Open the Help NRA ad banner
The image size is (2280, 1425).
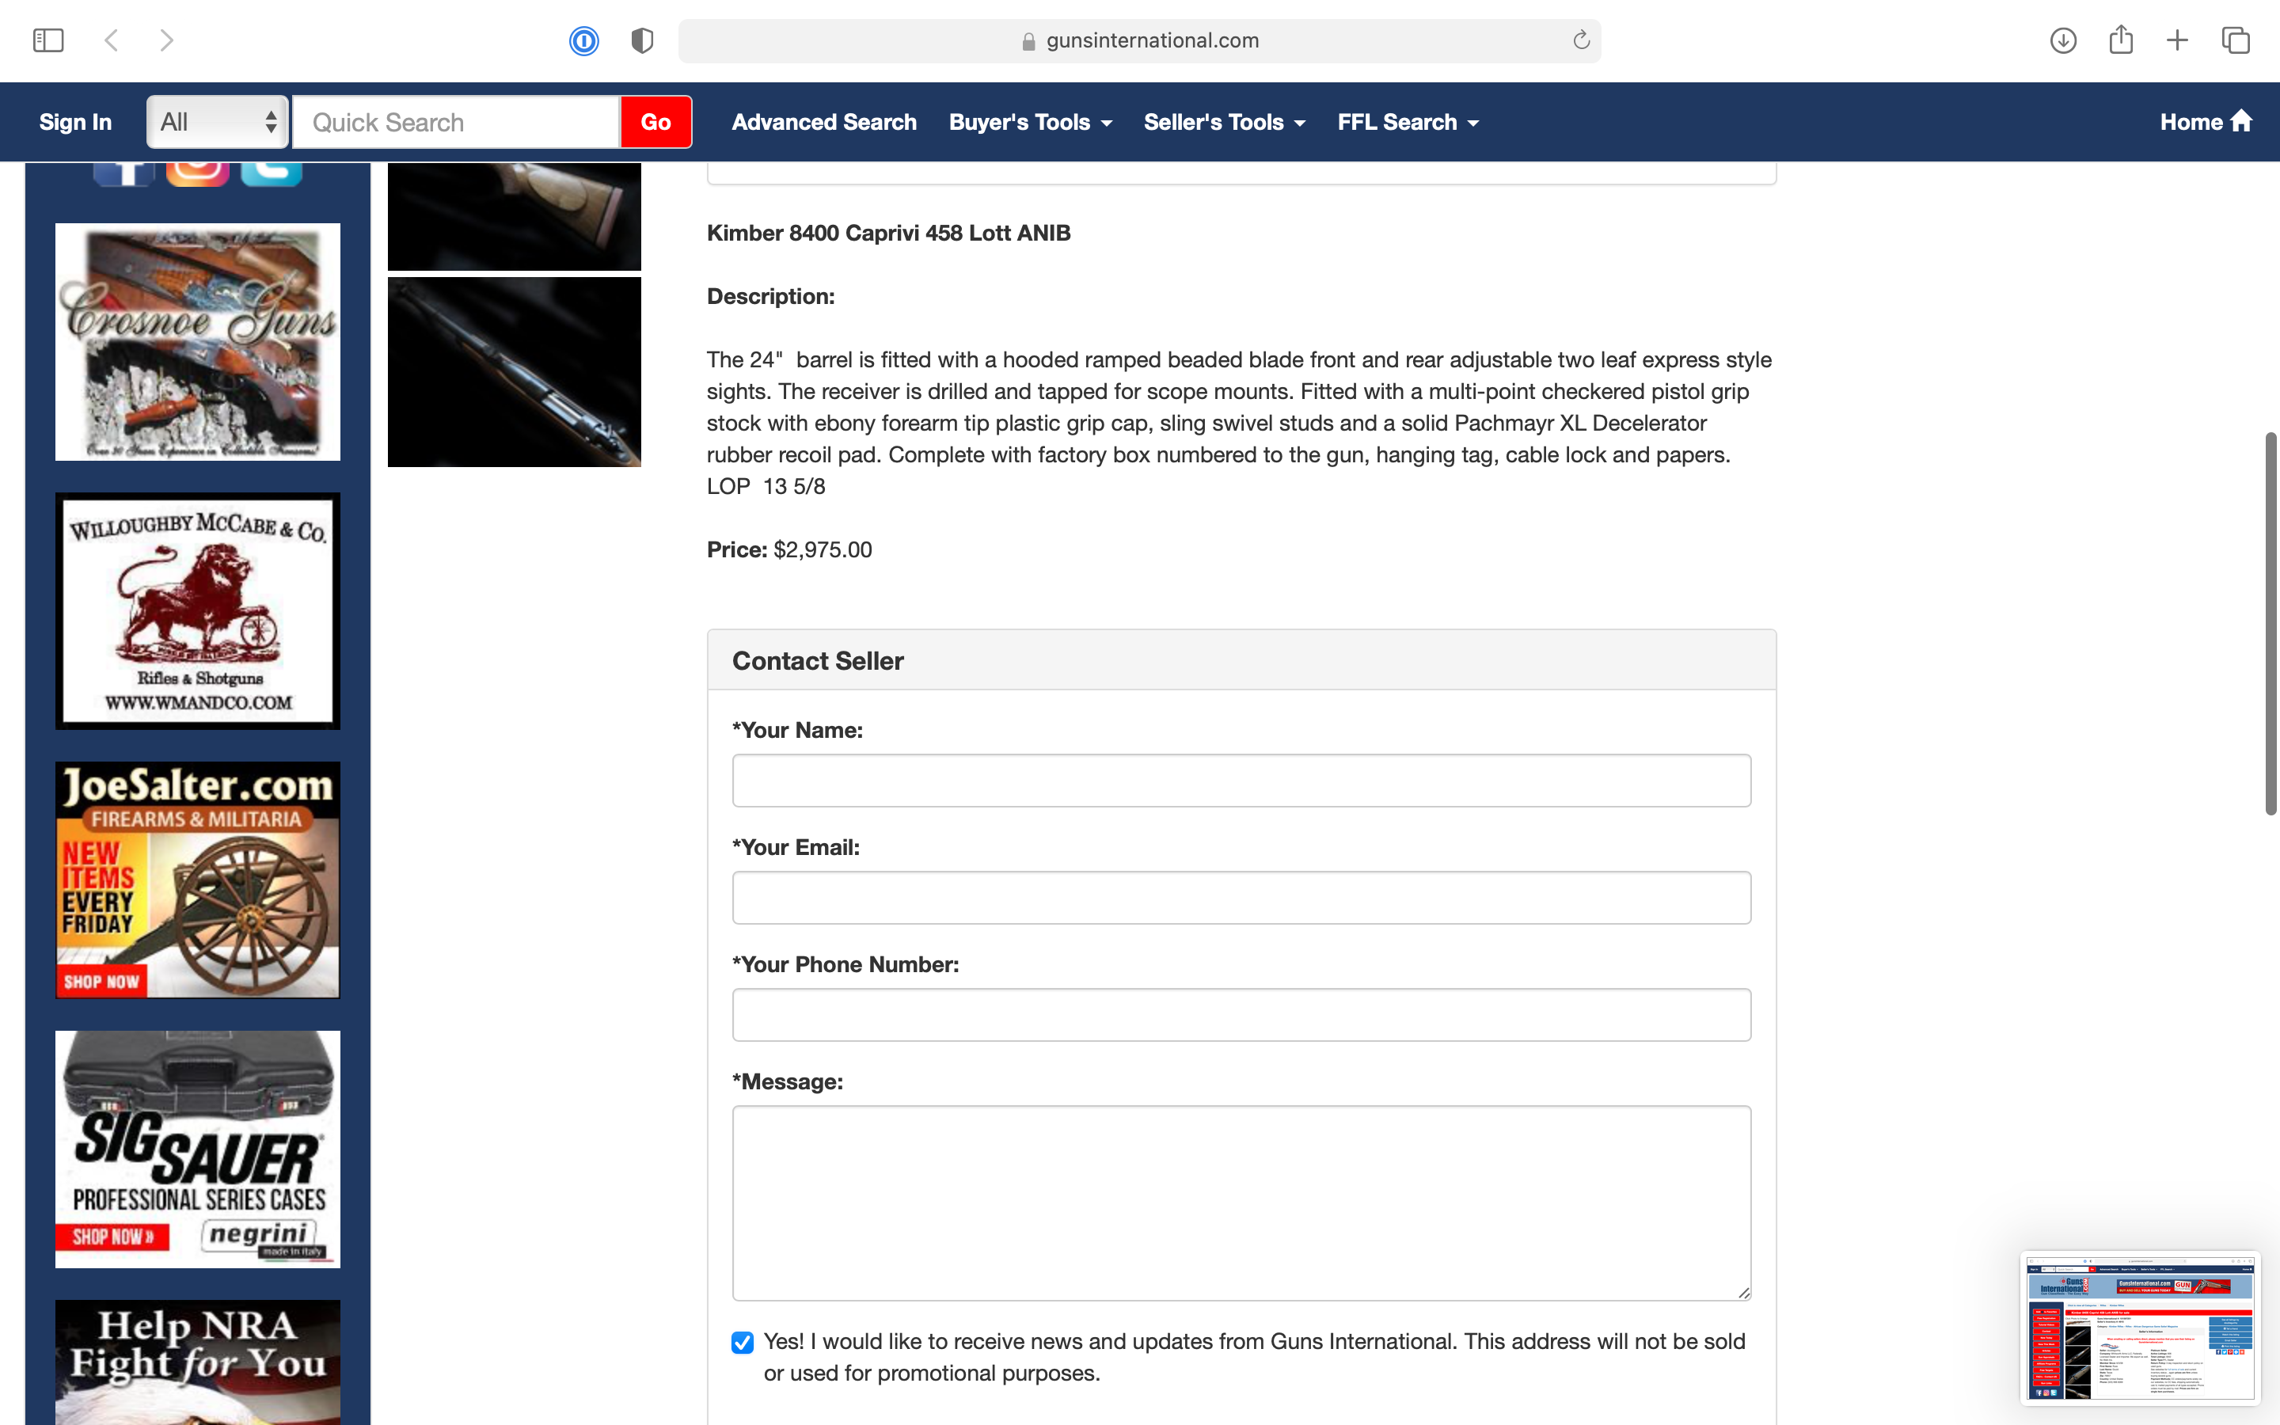click(198, 1362)
